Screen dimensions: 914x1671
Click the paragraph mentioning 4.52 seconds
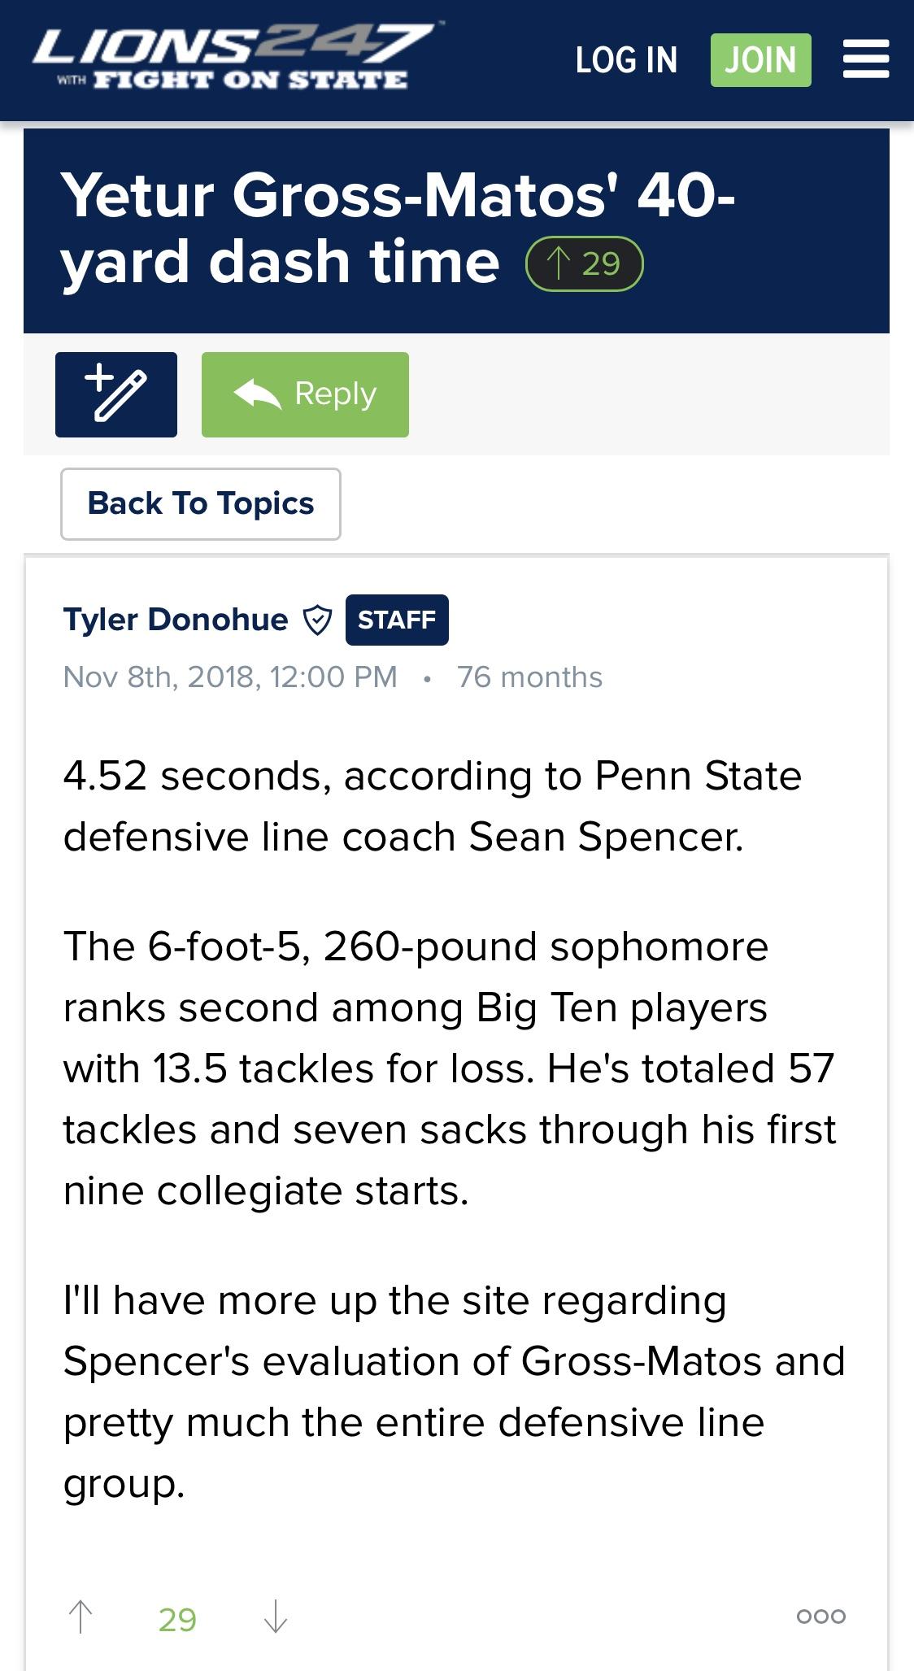433,806
